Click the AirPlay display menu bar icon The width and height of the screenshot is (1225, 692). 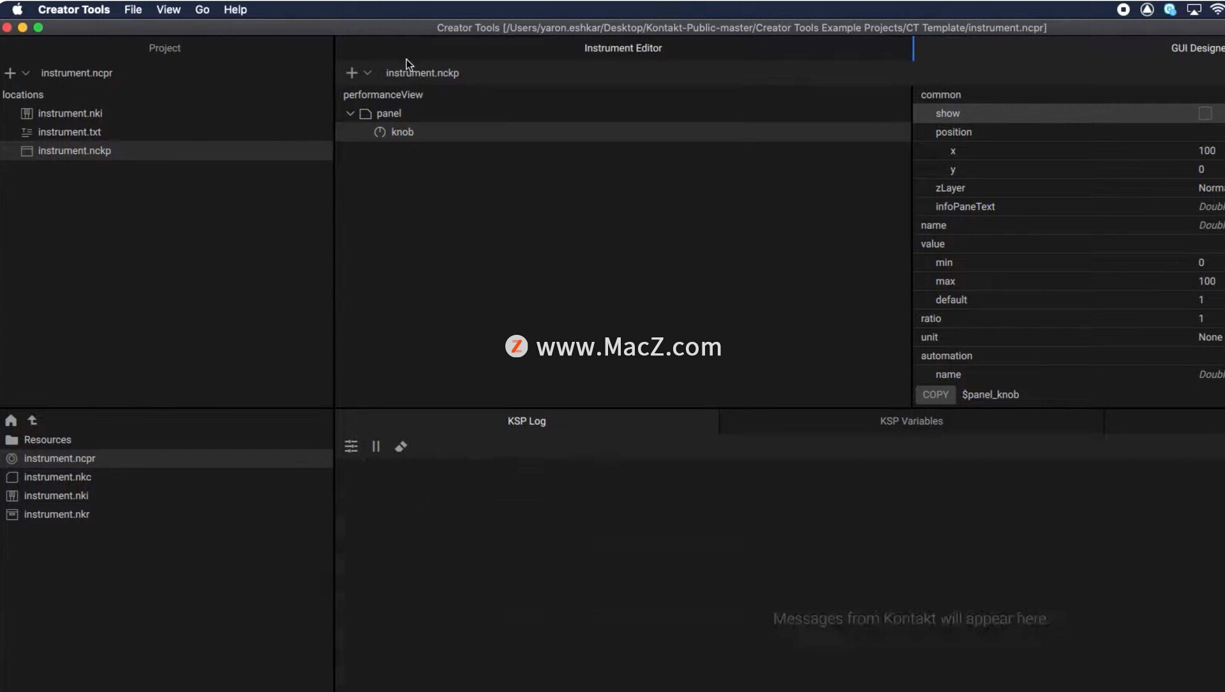click(1194, 10)
